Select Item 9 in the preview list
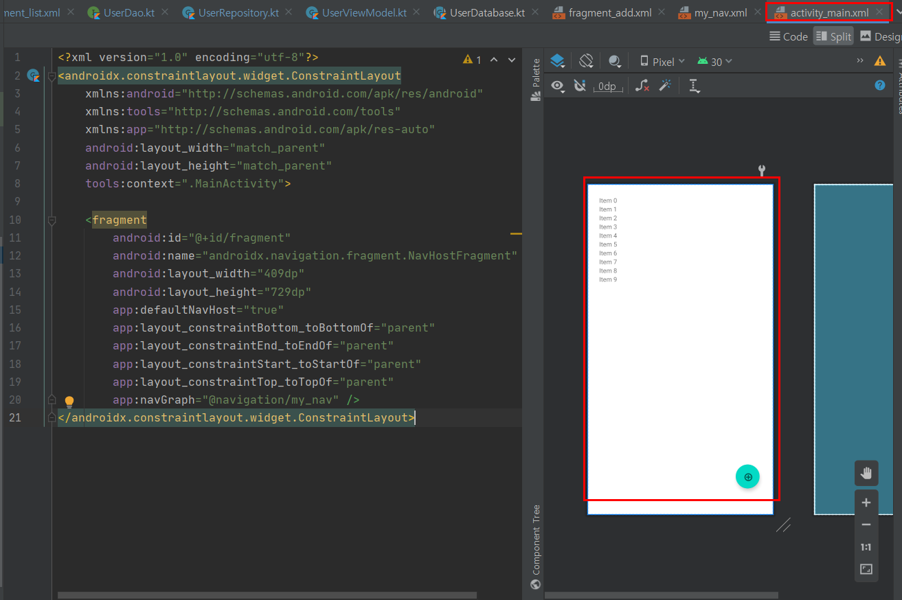 coord(608,279)
